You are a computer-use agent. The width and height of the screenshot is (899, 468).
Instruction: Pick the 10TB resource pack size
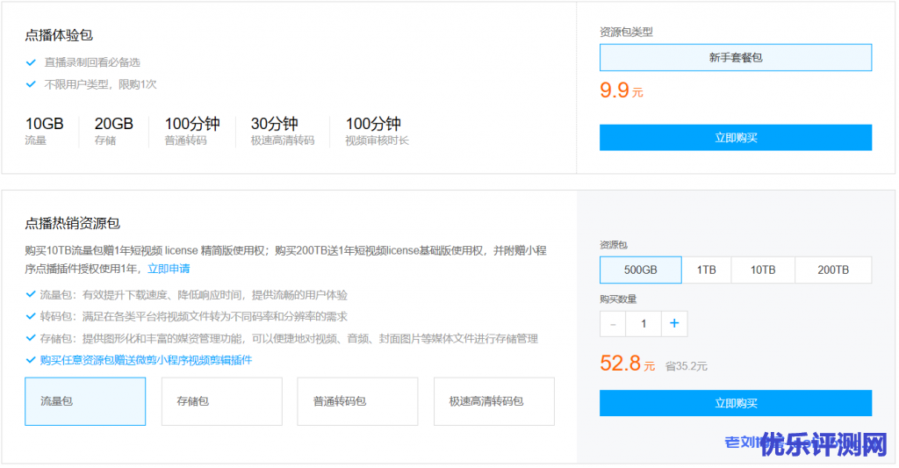click(762, 270)
